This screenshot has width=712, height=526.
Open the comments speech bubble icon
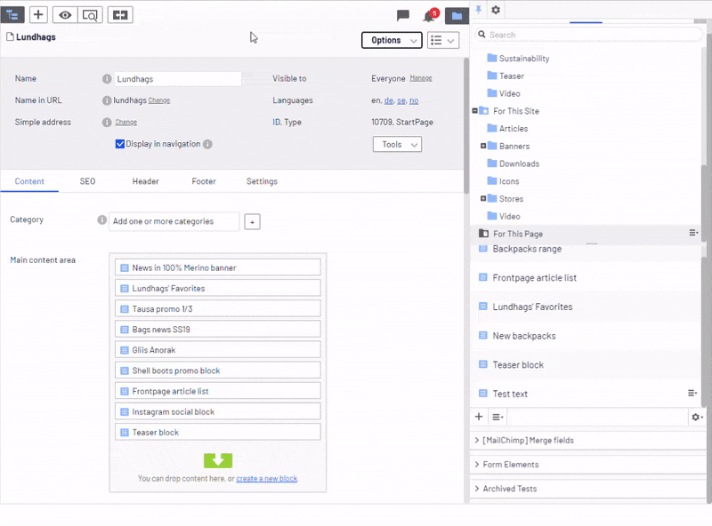click(x=403, y=15)
